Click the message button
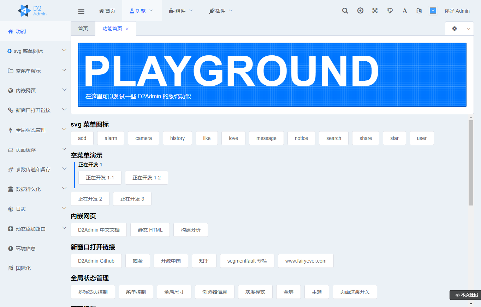The image size is (481, 307). coord(266,138)
